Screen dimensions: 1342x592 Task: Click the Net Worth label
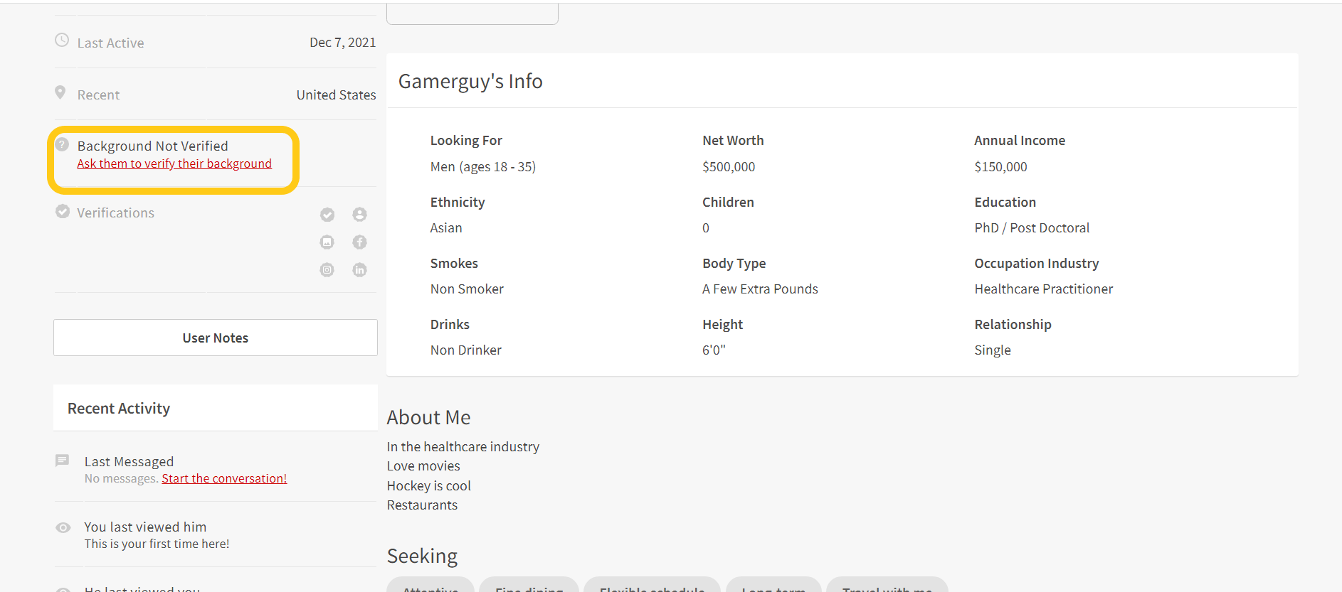point(733,140)
